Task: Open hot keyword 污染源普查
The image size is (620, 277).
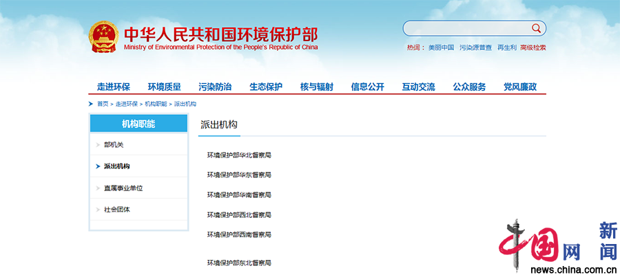Action: pyautogui.click(x=476, y=47)
